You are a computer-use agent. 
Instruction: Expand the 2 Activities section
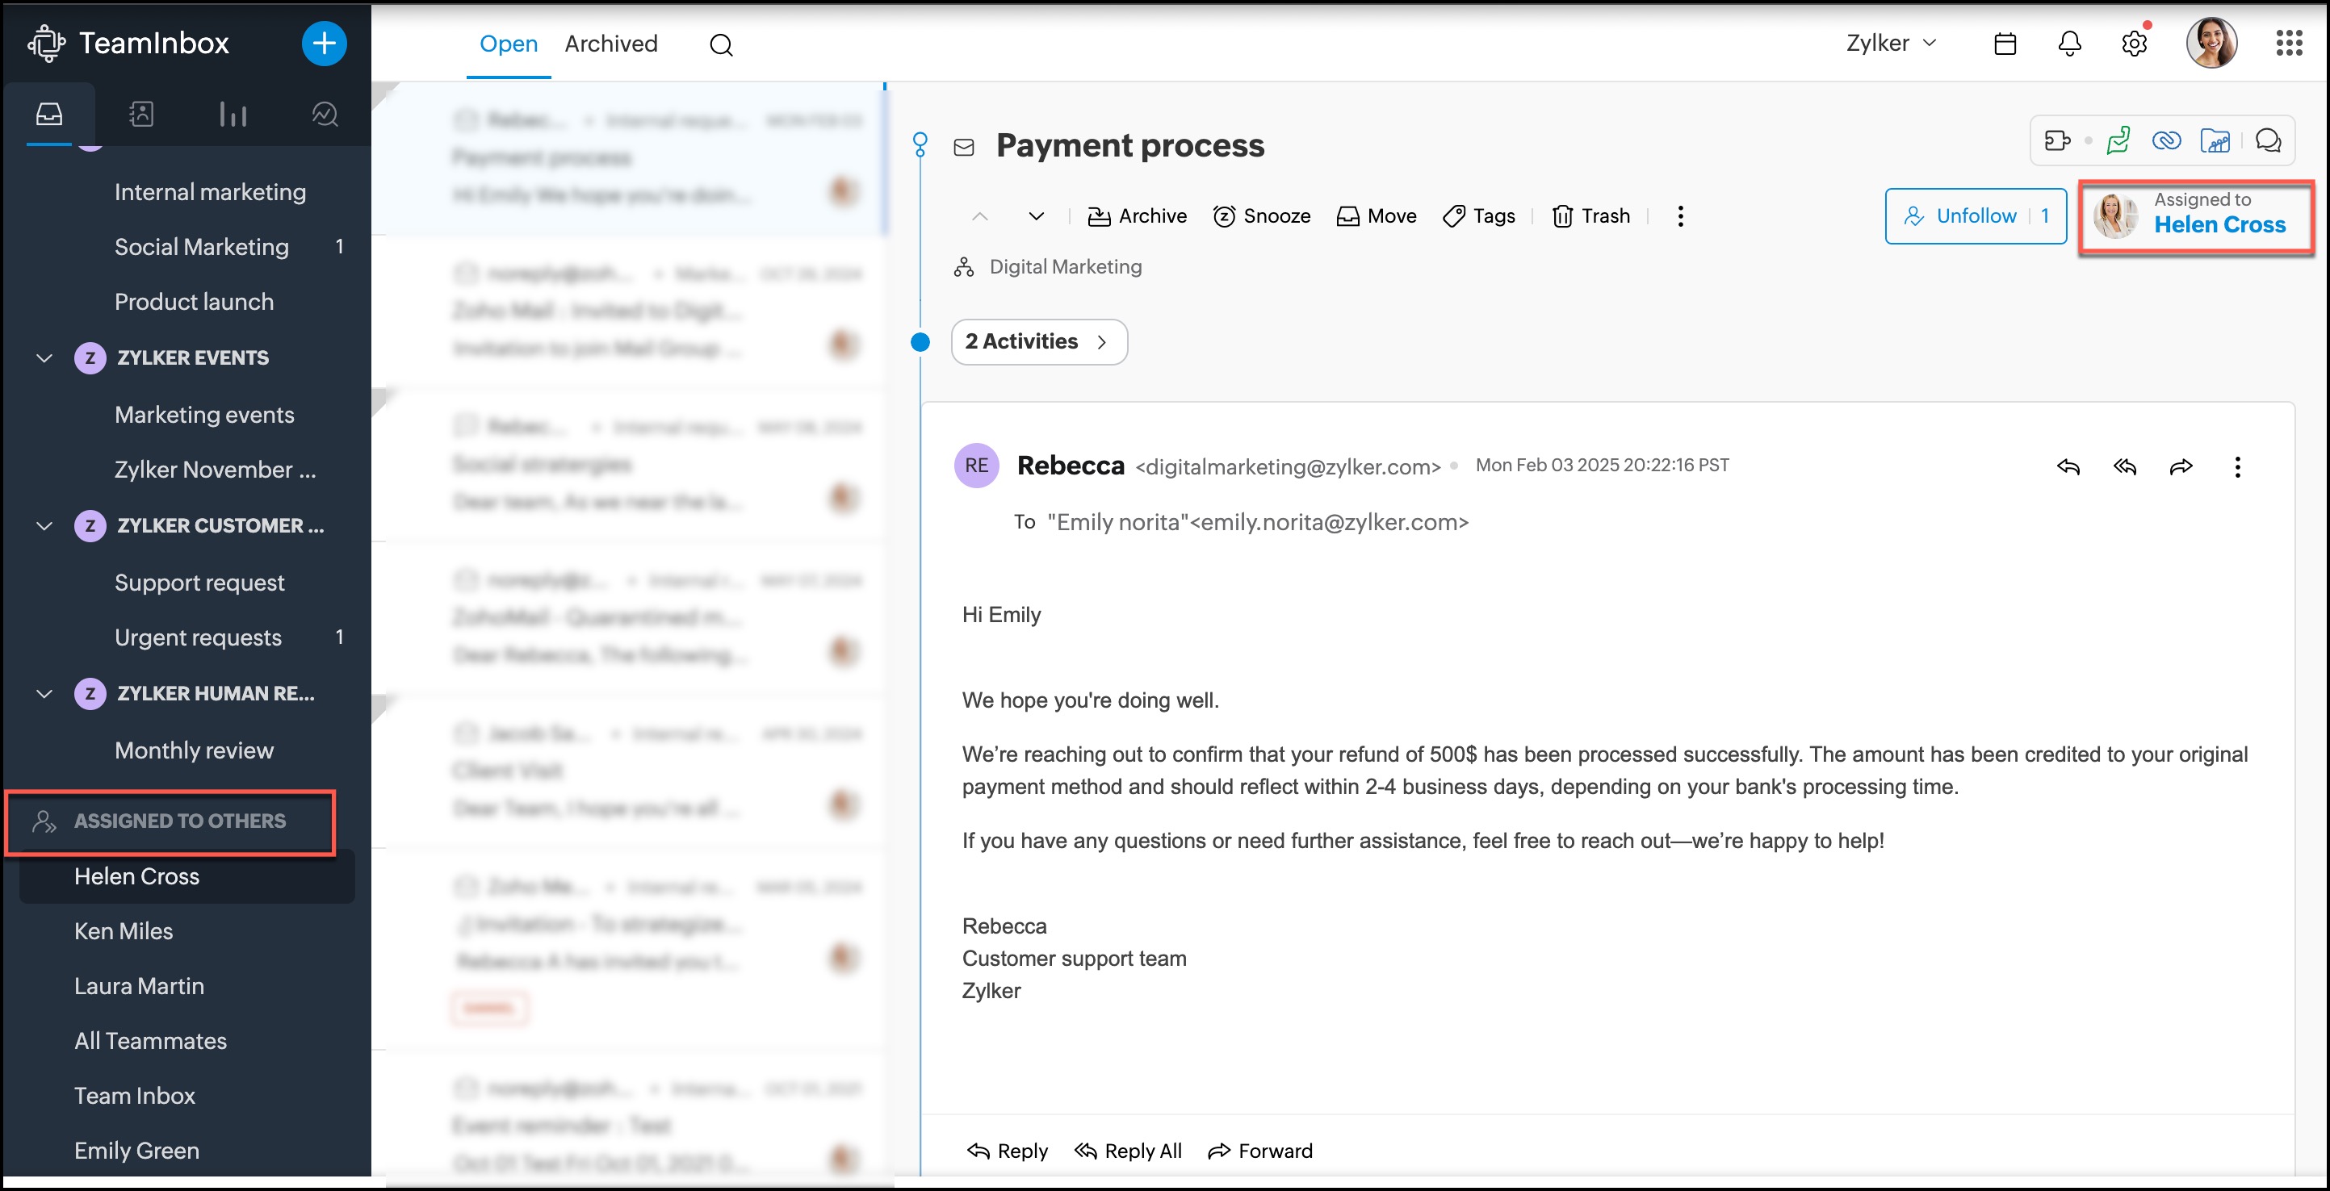(1038, 342)
